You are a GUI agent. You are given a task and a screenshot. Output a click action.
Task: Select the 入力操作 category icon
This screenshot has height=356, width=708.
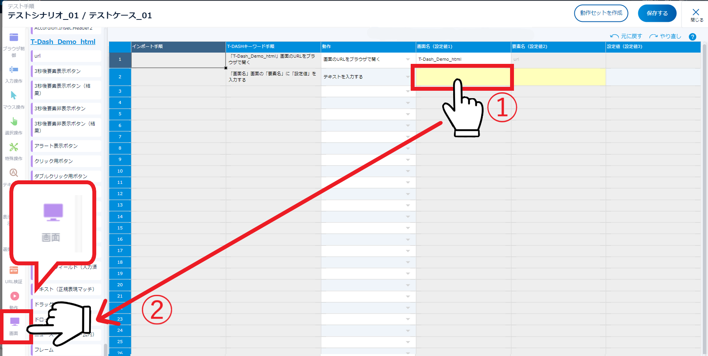pos(14,70)
